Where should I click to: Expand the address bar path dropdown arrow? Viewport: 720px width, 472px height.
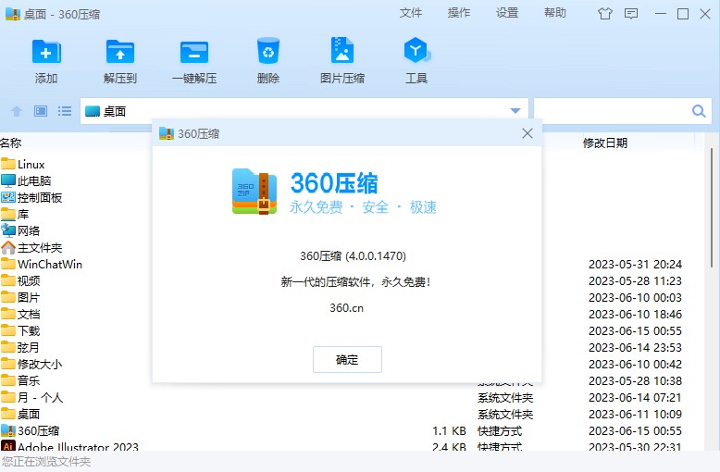click(x=515, y=111)
